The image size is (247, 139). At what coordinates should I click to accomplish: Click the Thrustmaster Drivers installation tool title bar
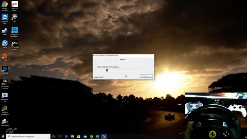[x=123, y=56]
